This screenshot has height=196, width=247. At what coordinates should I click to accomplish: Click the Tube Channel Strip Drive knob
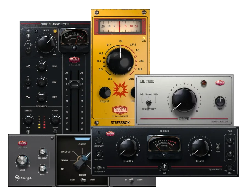click(46, 44)
